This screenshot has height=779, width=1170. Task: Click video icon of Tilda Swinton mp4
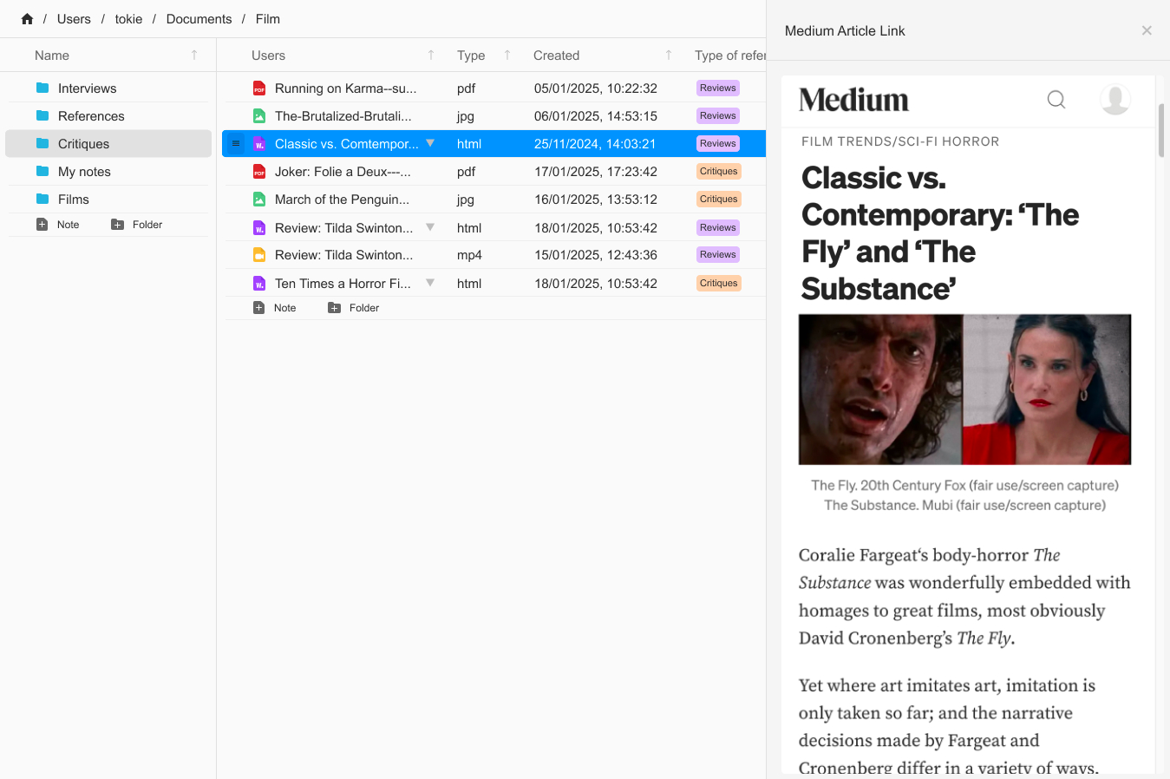tap(259, 255)
